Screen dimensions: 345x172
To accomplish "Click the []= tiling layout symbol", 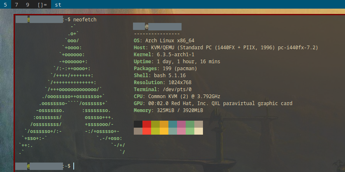I will (42, 5).
